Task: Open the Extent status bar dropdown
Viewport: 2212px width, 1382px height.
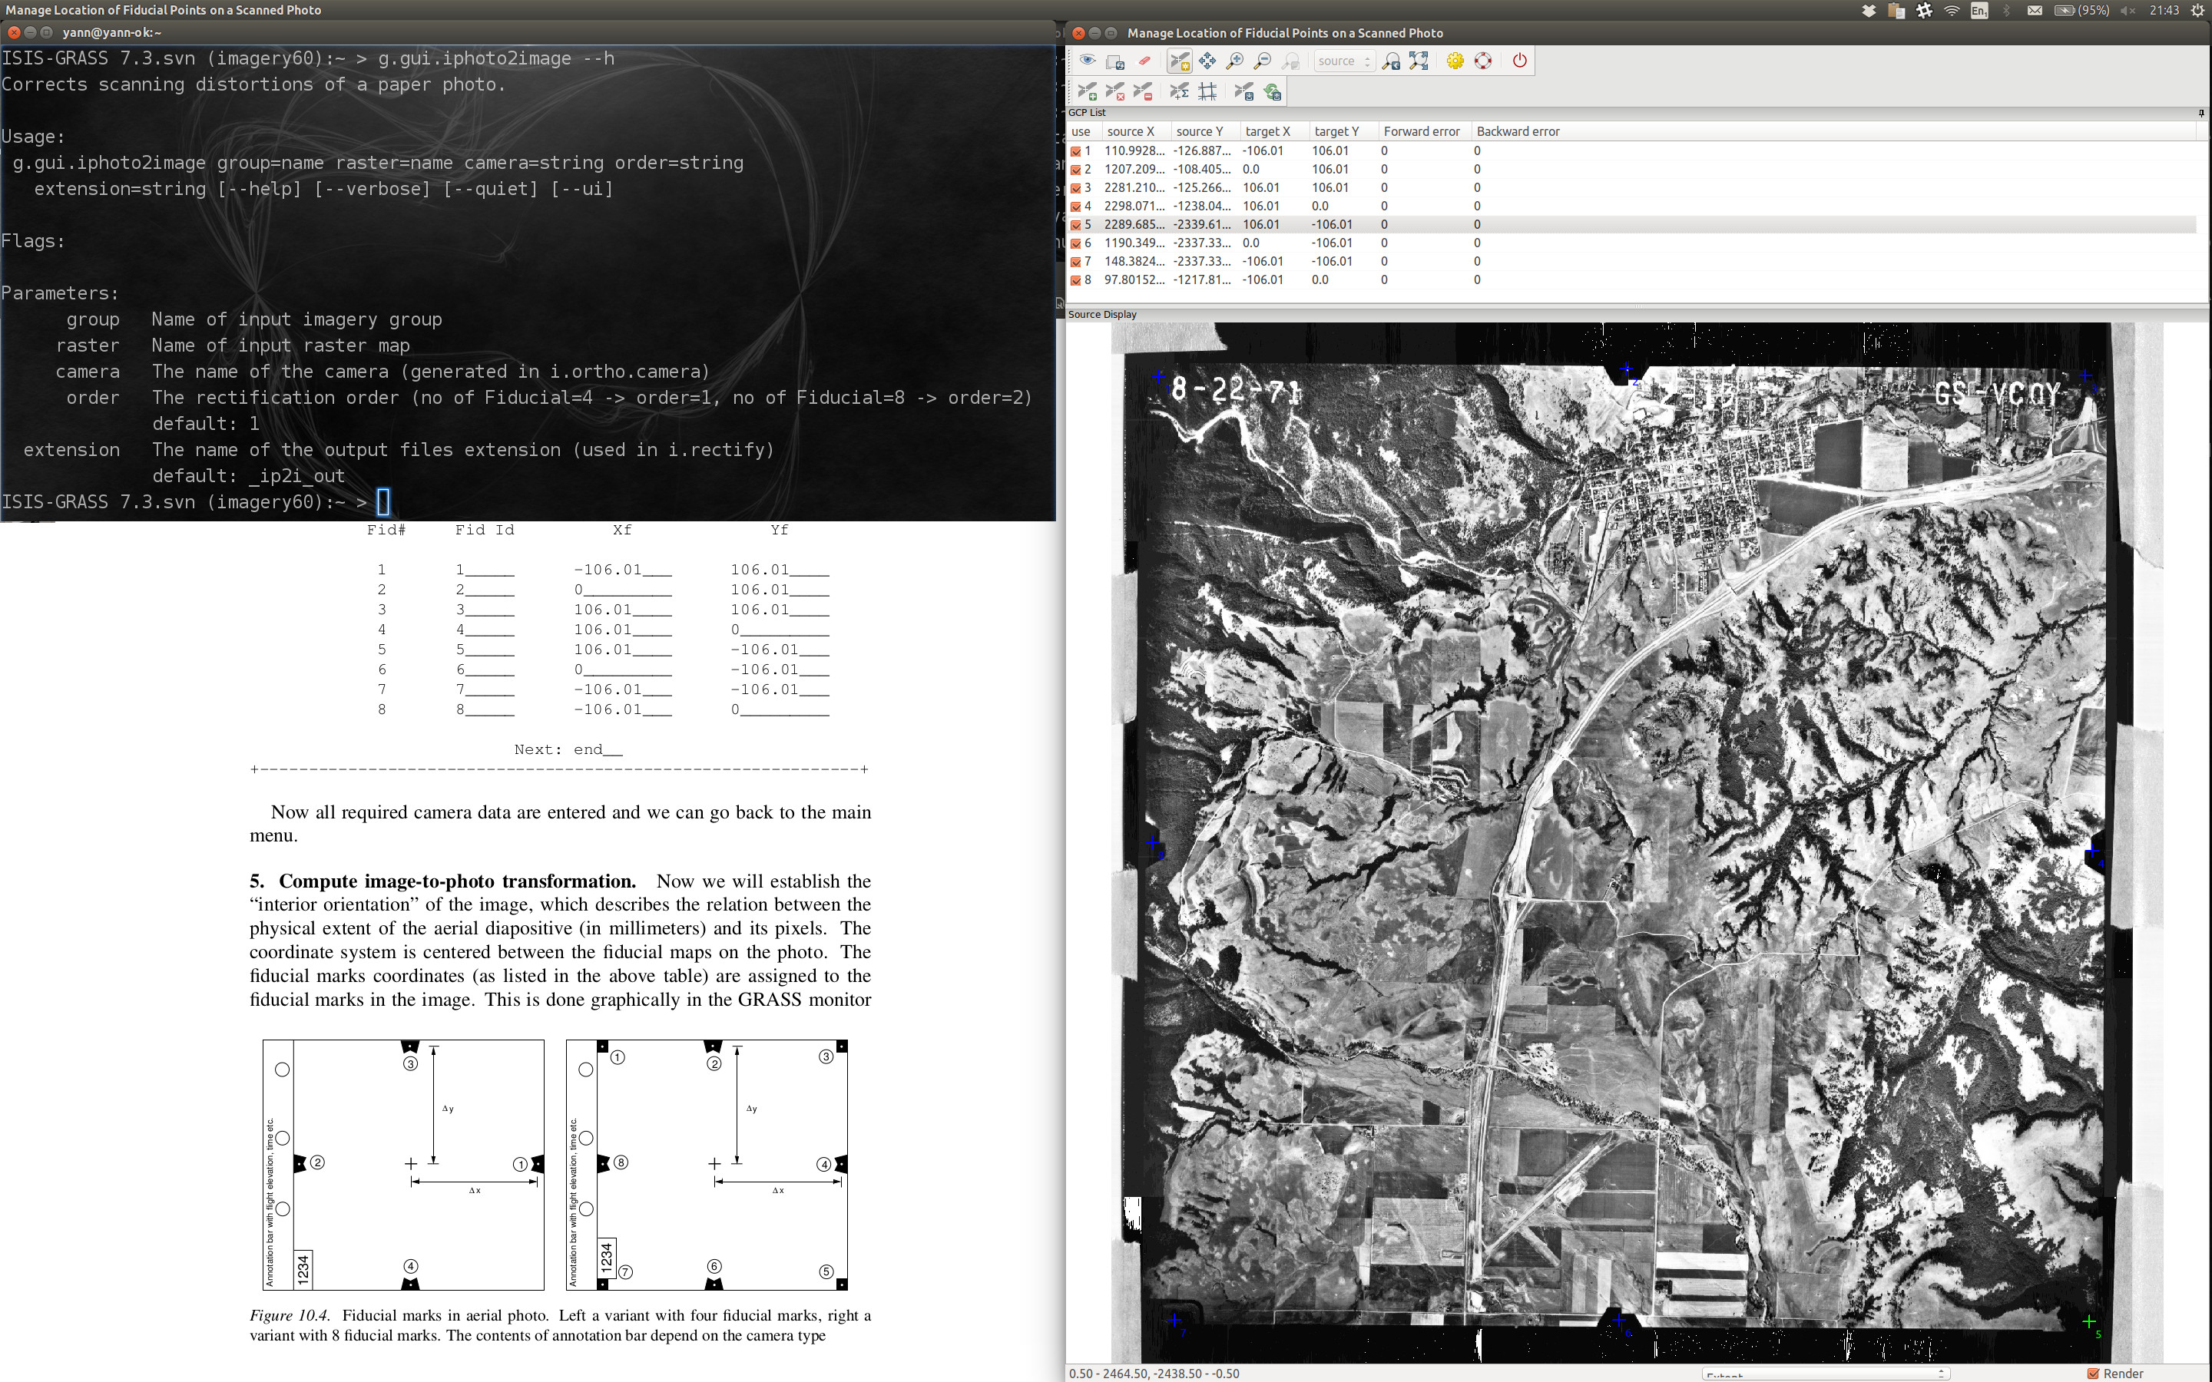Action: pos(1824,1374)
